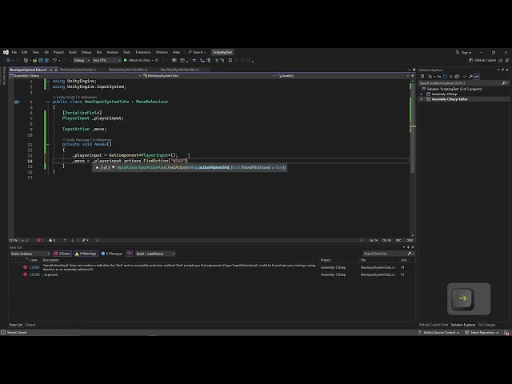512x384 pixels.
Task: Click the Collapse All icon in Solution Explorer
Action: [451, 77]
